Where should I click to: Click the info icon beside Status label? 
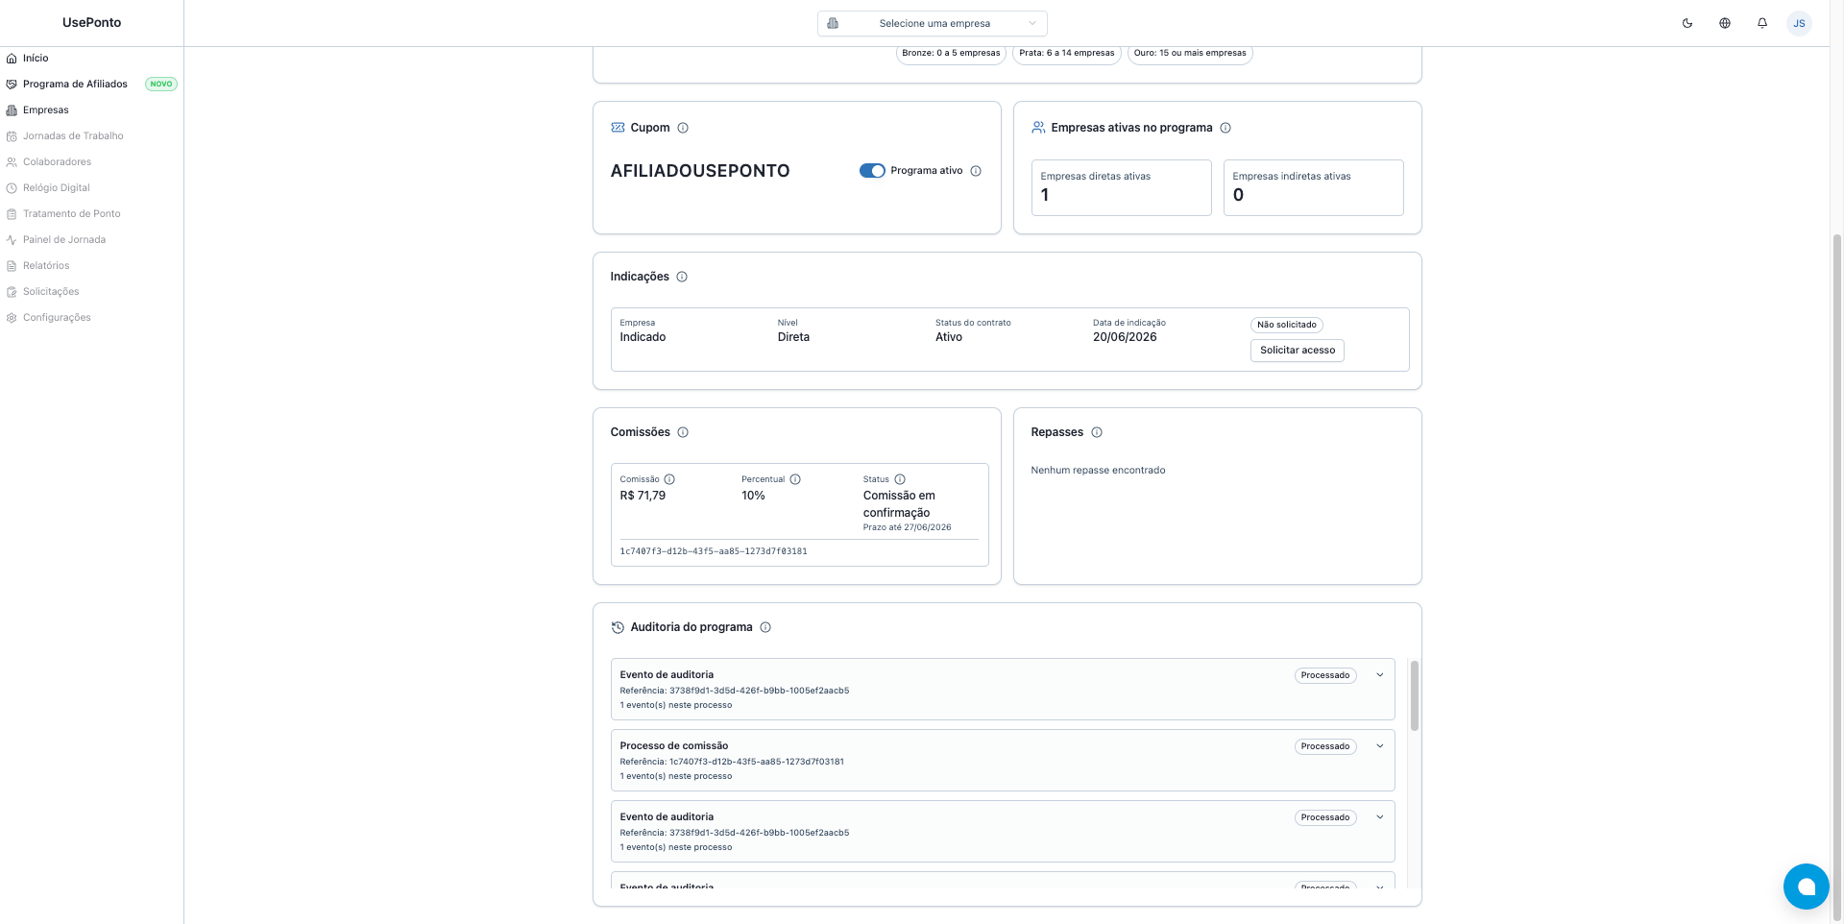click(900, 479)
